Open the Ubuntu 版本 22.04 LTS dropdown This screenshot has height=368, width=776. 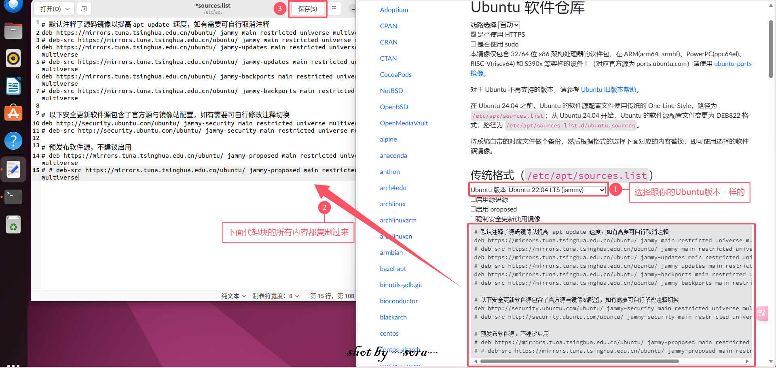pos(556,190)
